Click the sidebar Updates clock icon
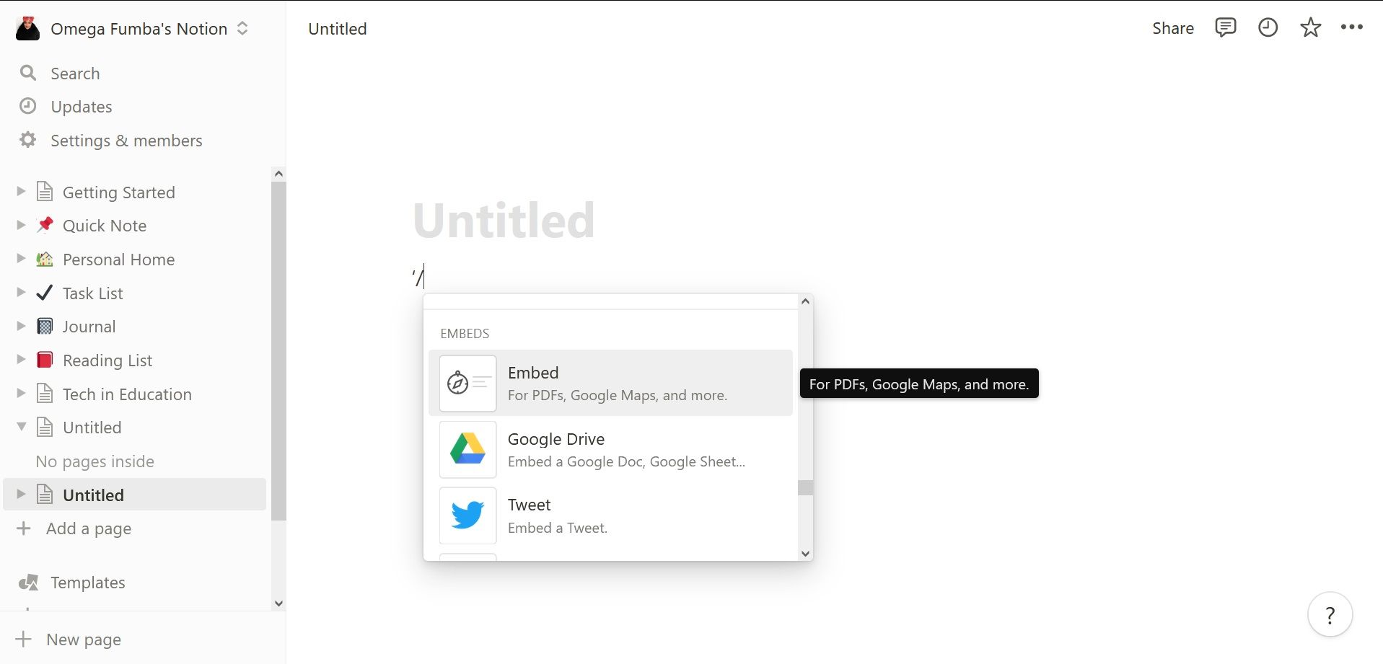The height and width of the screenshot is (664, 1383). tap(27, 106)
